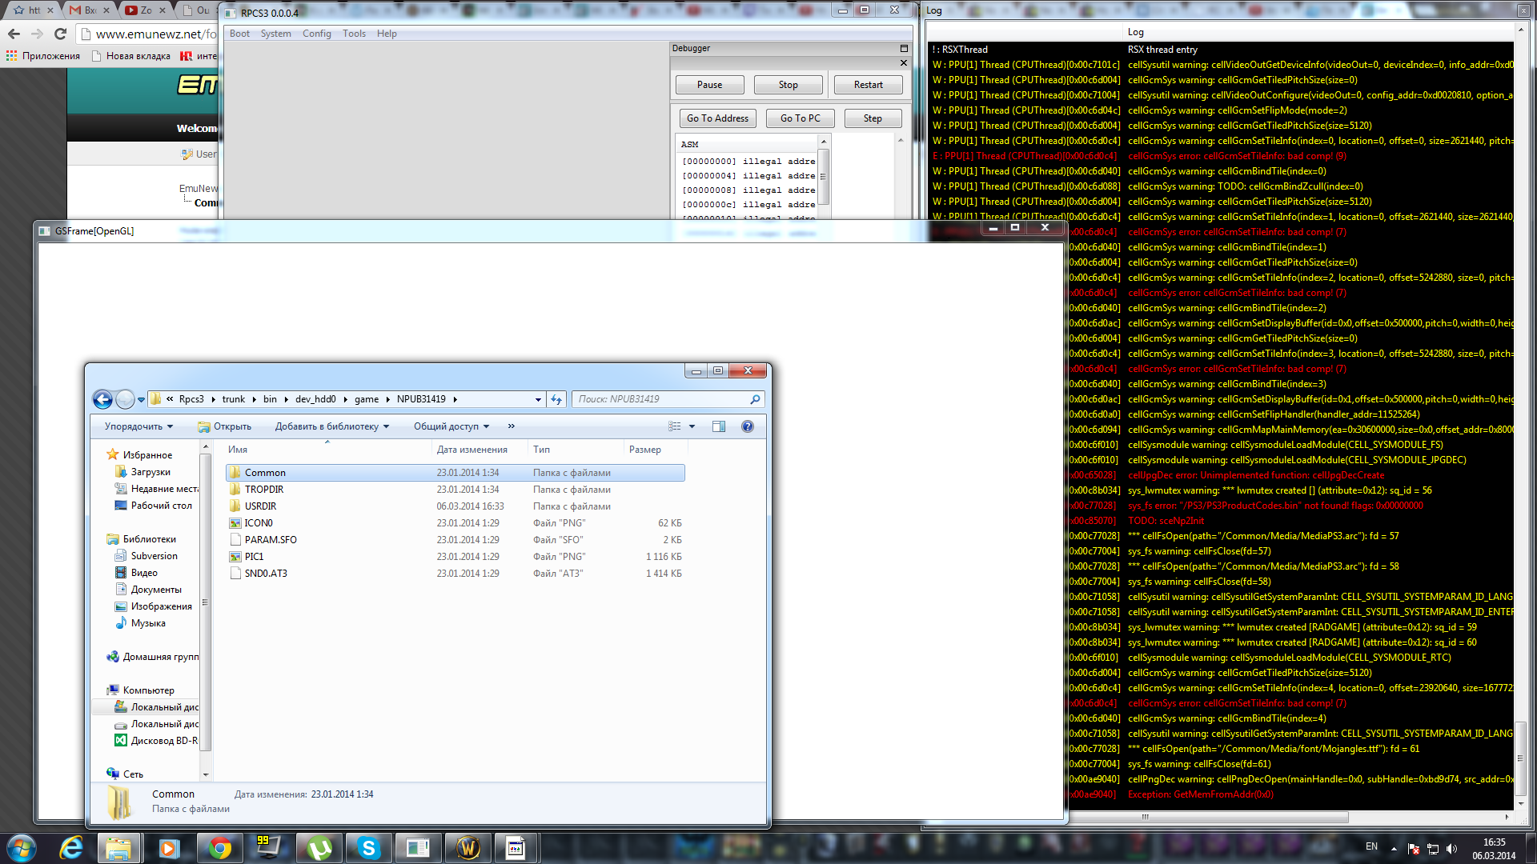Screen dimensions: 1537x864
Task: Reload the browser page with refresh icon
Action: coord(60,34)
